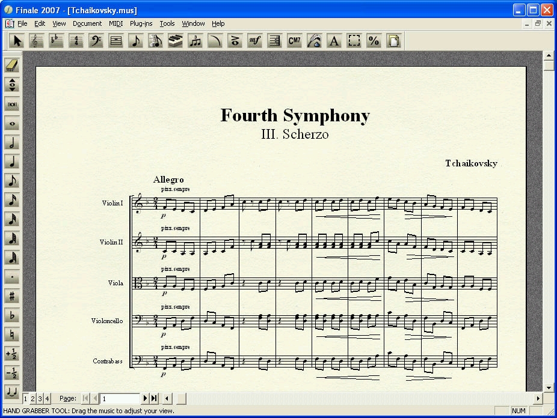Toggle the half step down tool
Screen dimensions: 557x418
[12, 372]
